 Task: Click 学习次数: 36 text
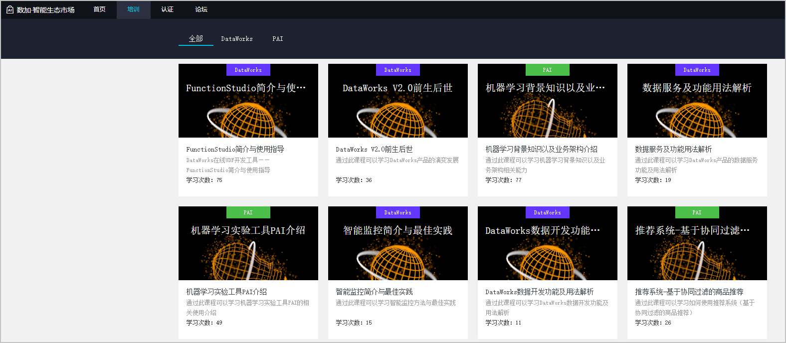[354, 180]
